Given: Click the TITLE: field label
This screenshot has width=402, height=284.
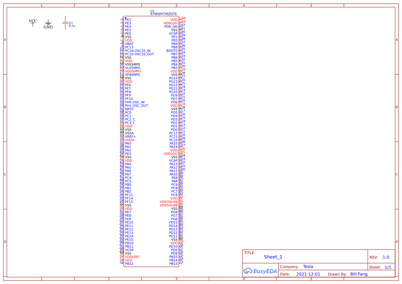Looking at the screenshot, I should (249, 253).
